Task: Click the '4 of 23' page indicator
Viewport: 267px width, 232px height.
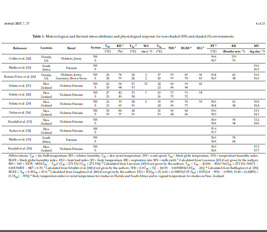Action: click(260, 24)
